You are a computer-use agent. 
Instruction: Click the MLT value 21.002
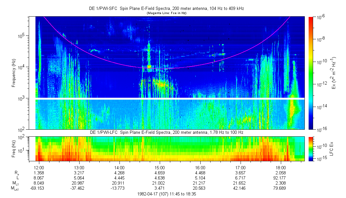coord(159,183)
